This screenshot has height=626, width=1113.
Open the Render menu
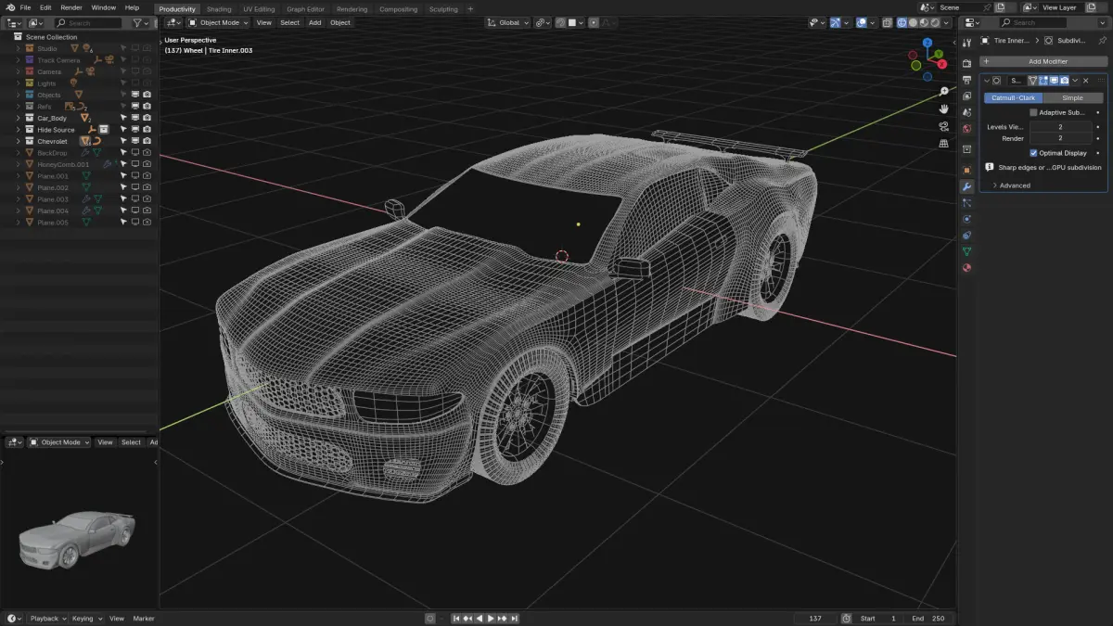pos(71,7)
